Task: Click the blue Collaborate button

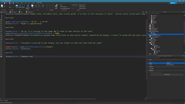Action: (173, 3)
